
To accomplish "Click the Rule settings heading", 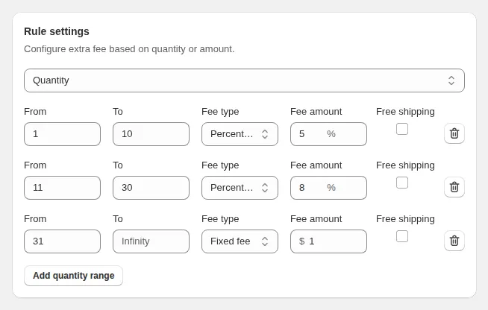I will coord(57,31).
